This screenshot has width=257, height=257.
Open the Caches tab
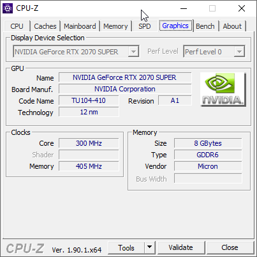click(45, 26)
